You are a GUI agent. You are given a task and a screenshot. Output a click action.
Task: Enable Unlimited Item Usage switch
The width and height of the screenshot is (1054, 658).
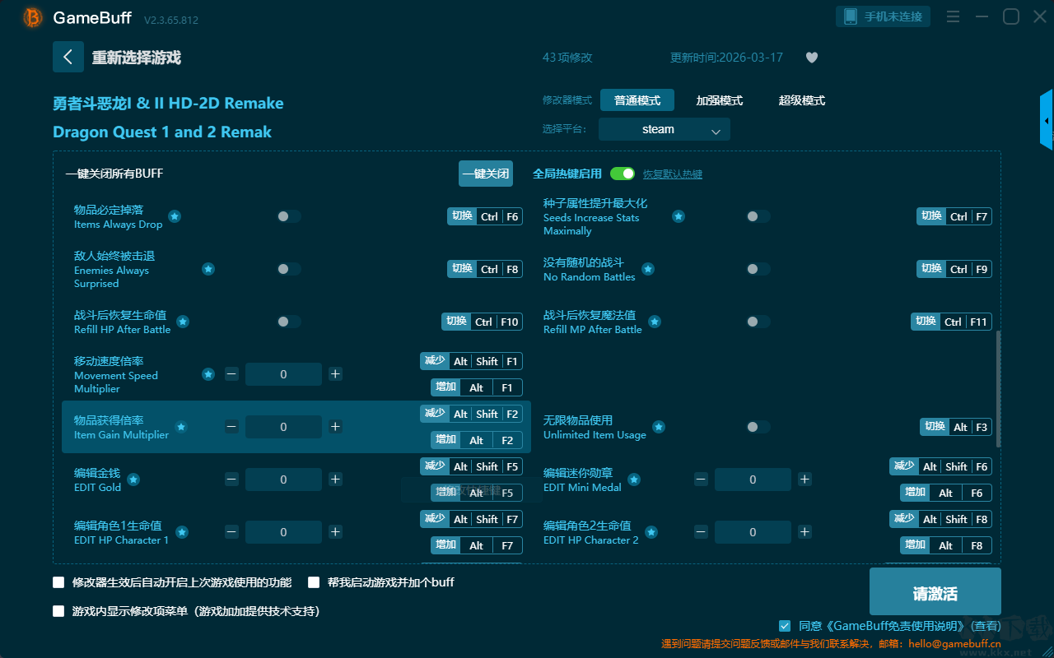point(758,427)
